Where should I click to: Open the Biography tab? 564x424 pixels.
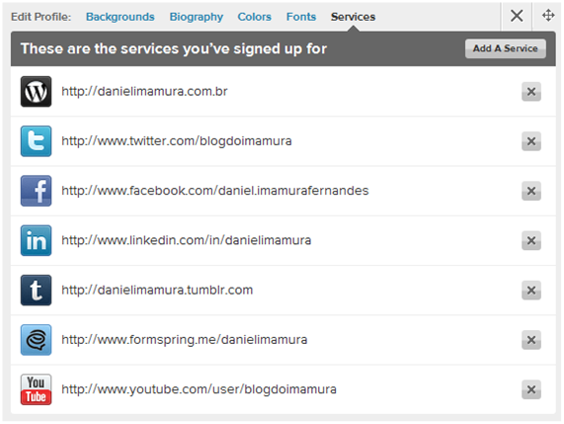(196, 17)
